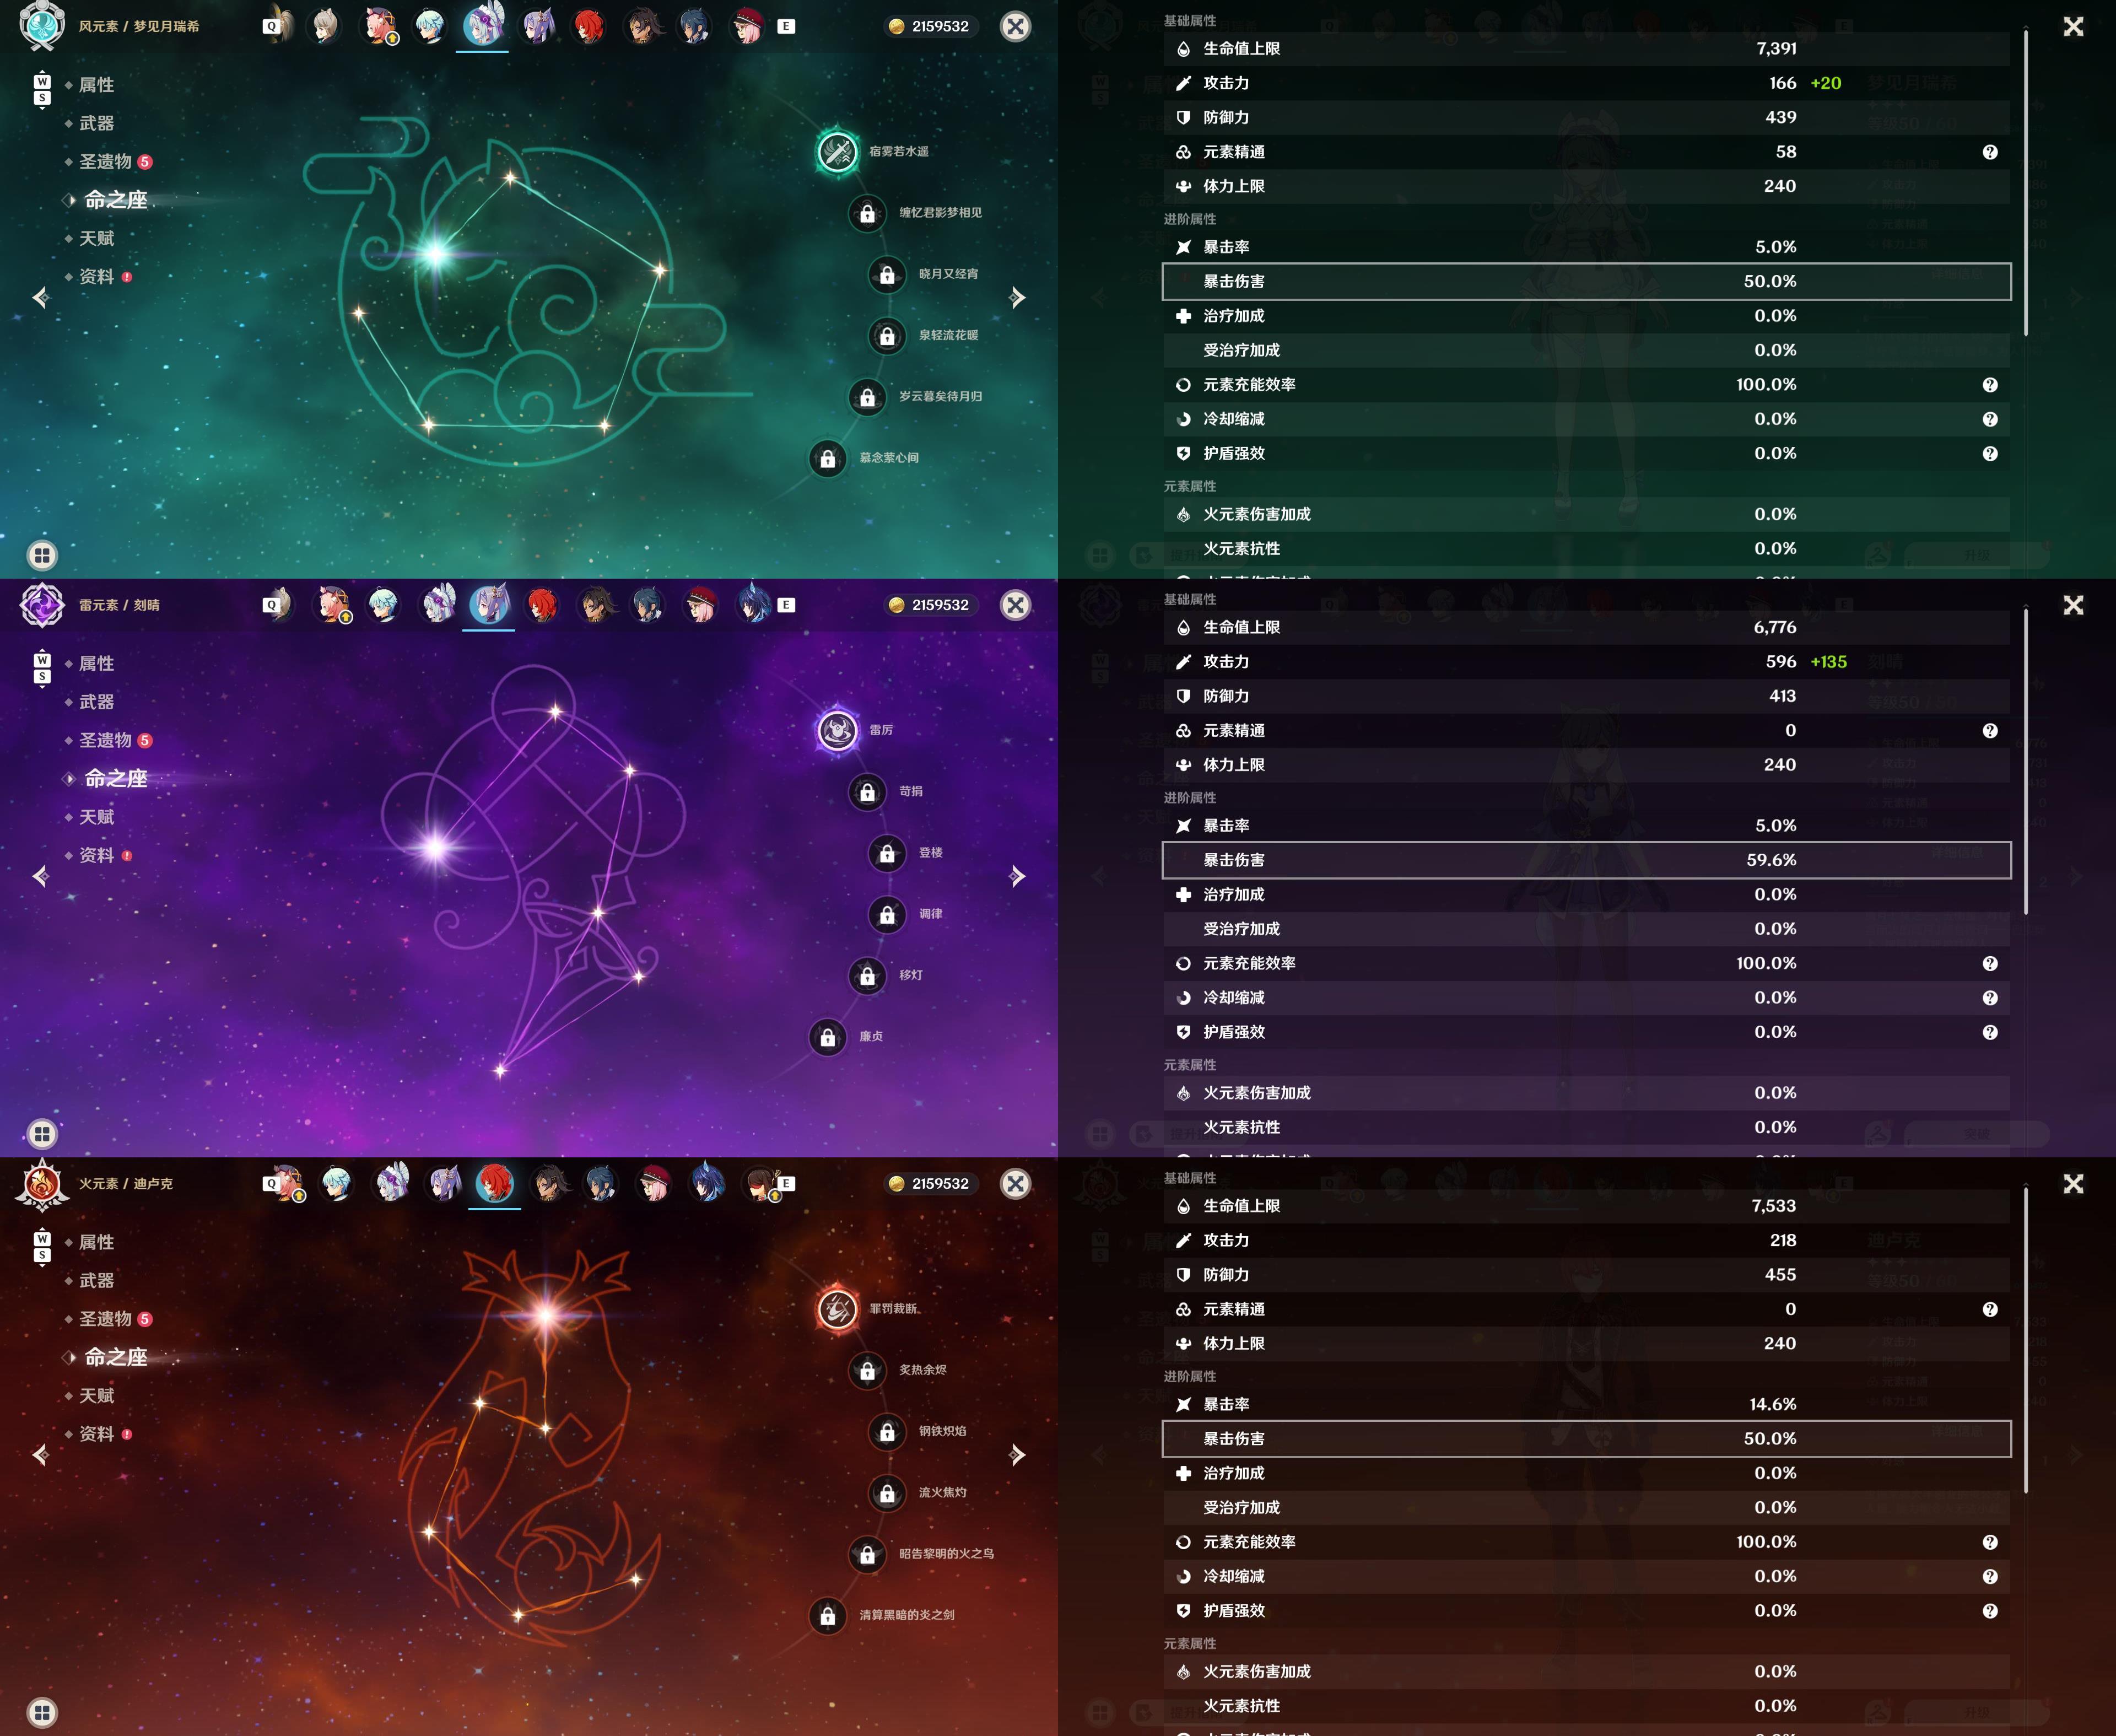Image resolution: width=2116 pixels, height=1736 pixels.
Task: Open the 慕念萦心间 constellation node
Action: click(828, 458)
